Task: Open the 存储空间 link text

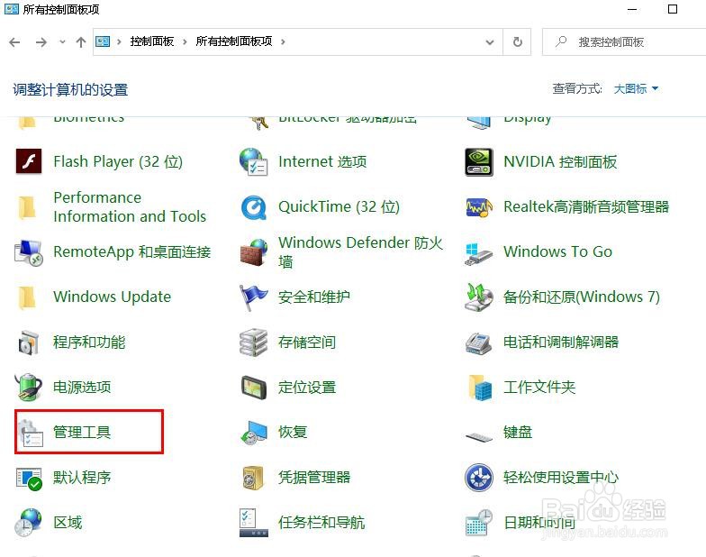Action: pyautogui.click(x=306, y=342)
